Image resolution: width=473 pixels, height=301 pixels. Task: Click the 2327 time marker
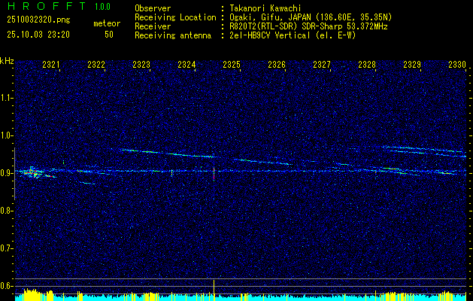tap(322, 65)
